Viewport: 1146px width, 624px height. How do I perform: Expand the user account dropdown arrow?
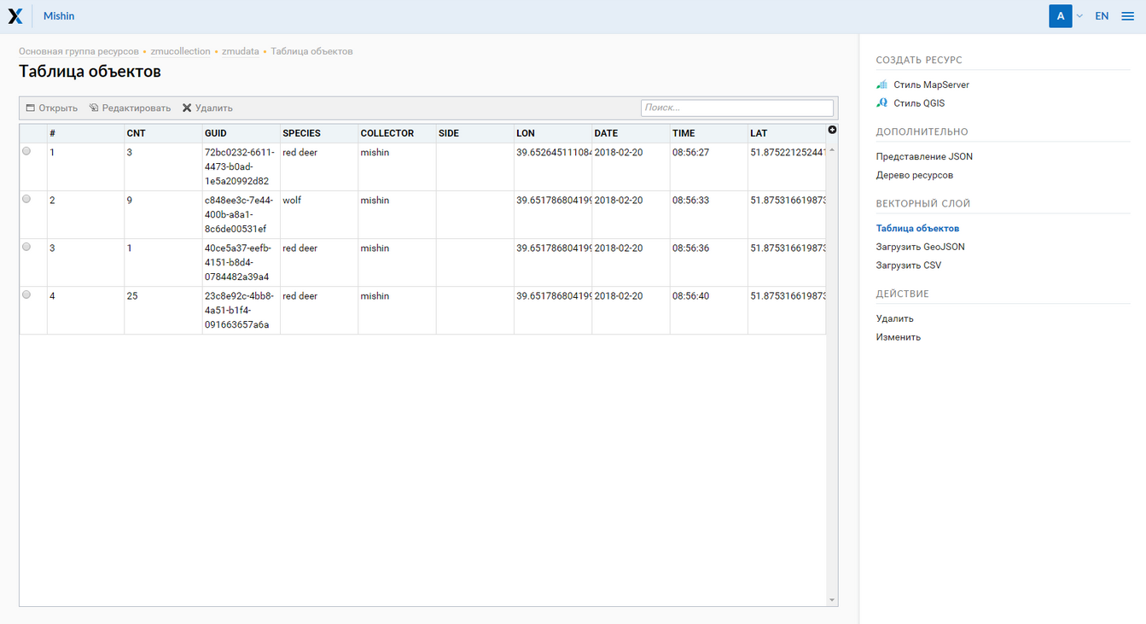pos(1079,16)
